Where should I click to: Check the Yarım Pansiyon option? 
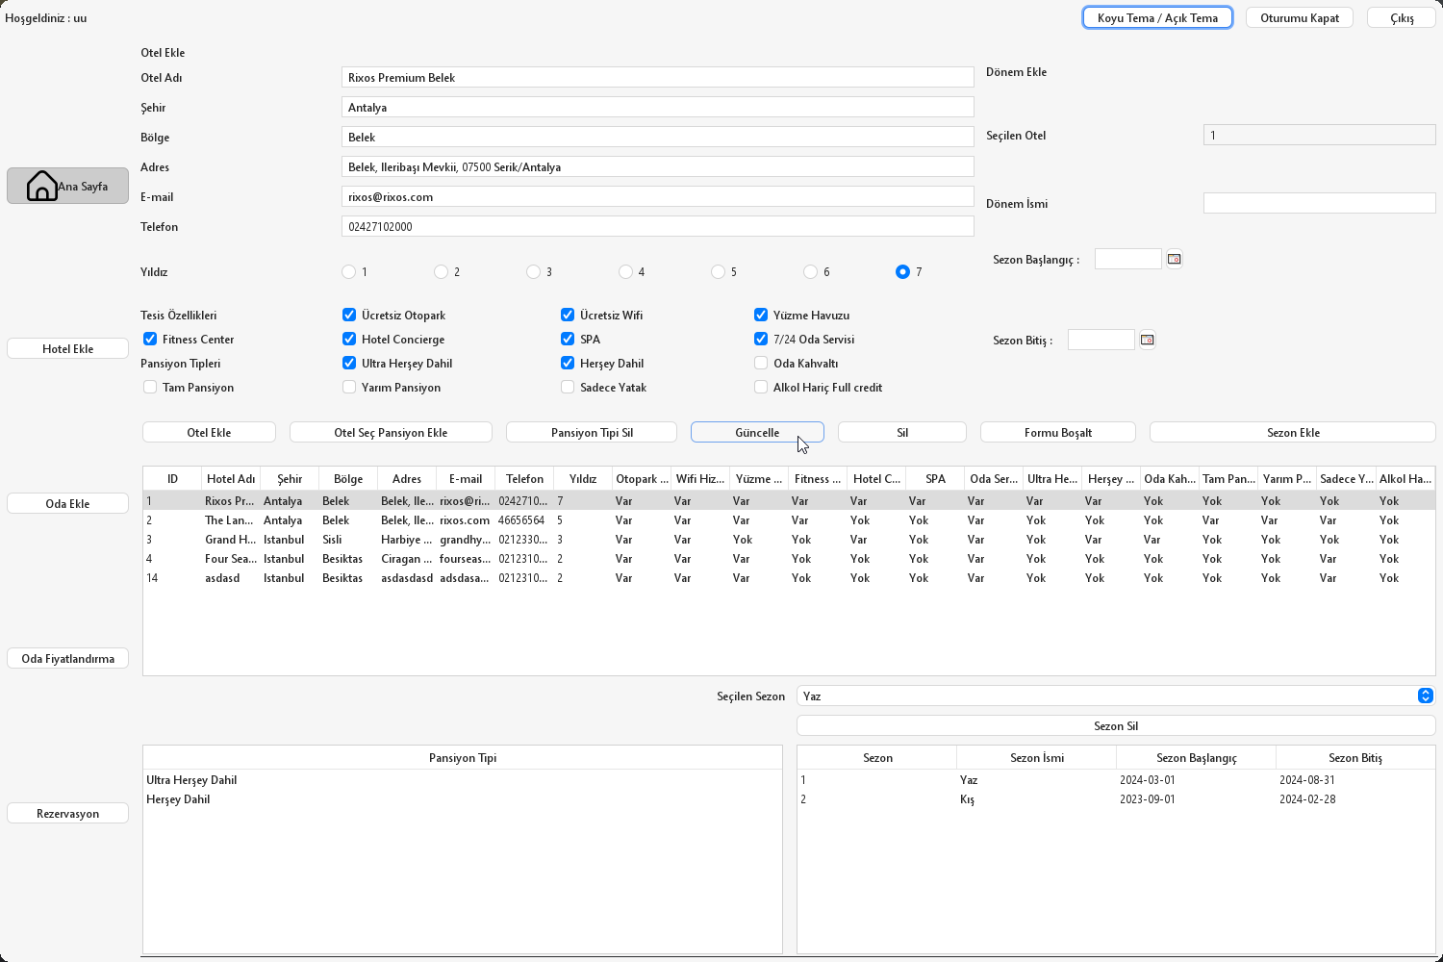pos(349,387)
